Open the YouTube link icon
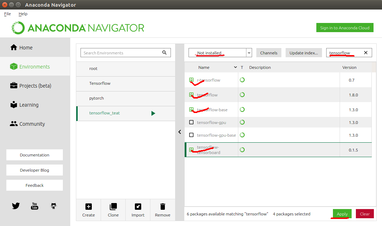 click(x=35, y=206)
